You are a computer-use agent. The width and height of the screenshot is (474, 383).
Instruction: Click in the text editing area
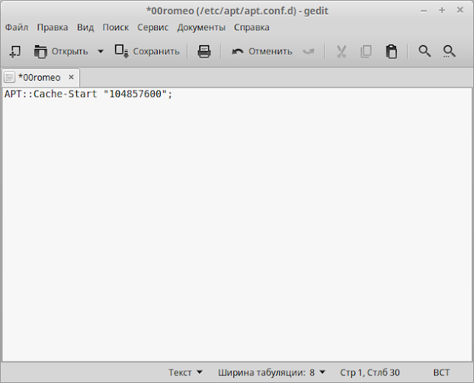pyautogui.click(x=237, y=224)
